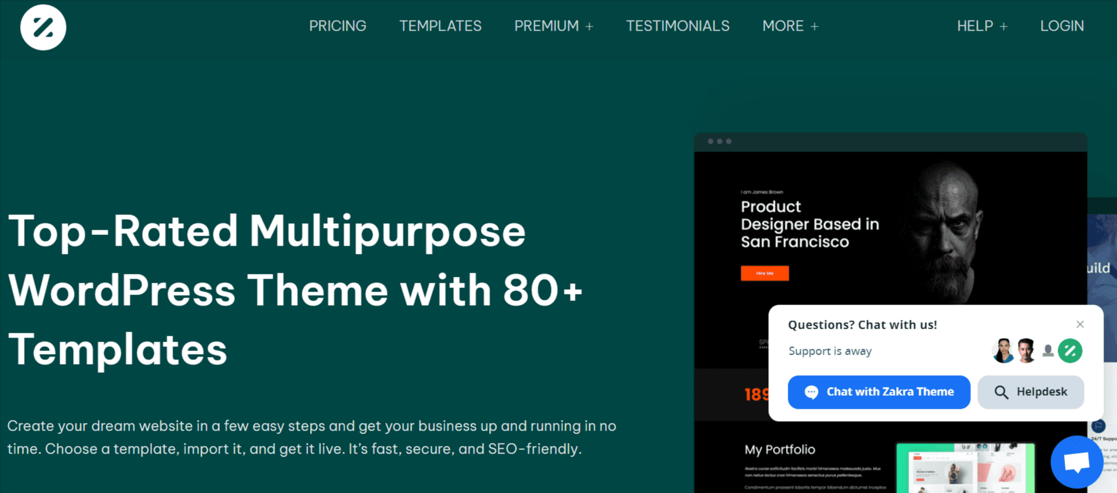Expand the Premium plus submenu
Viewport: 1117px width, 493px height.
[589, 27]
